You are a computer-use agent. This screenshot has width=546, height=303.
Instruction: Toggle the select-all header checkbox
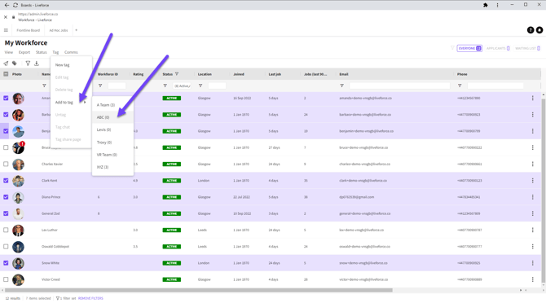(x=6, y=74)
